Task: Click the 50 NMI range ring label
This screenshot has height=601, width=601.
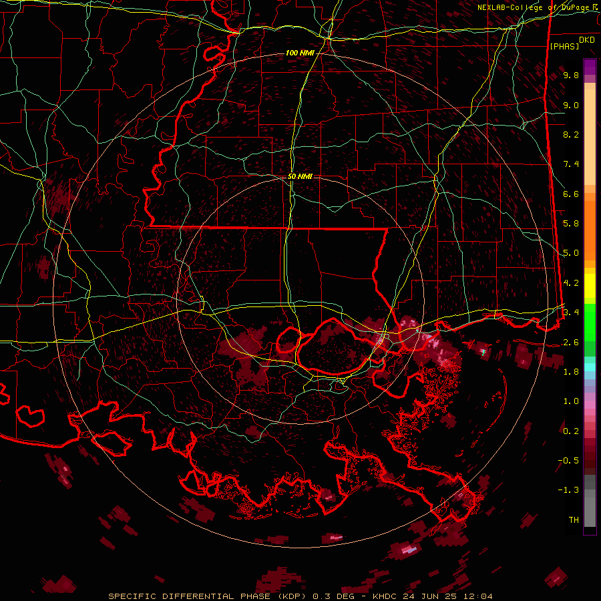Action: [x=300, y=176]
